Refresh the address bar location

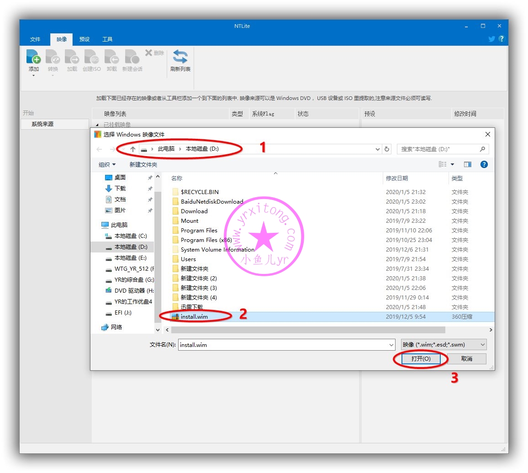(x=387, y=149)
